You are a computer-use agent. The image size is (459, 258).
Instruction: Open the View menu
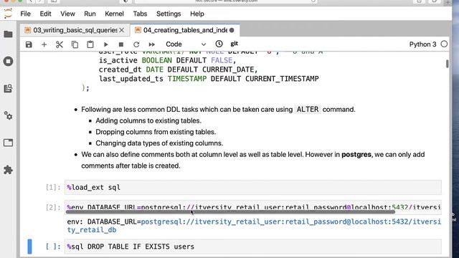point(67,14)
